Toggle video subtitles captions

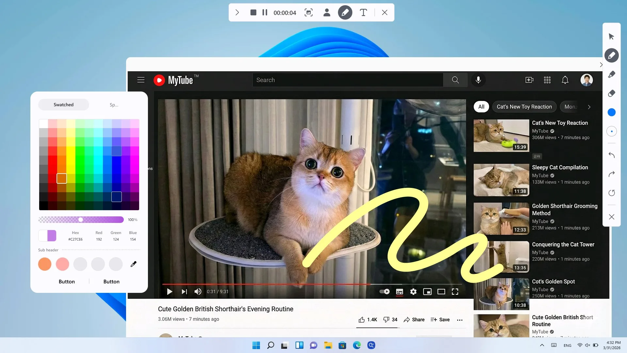[399, 292]
